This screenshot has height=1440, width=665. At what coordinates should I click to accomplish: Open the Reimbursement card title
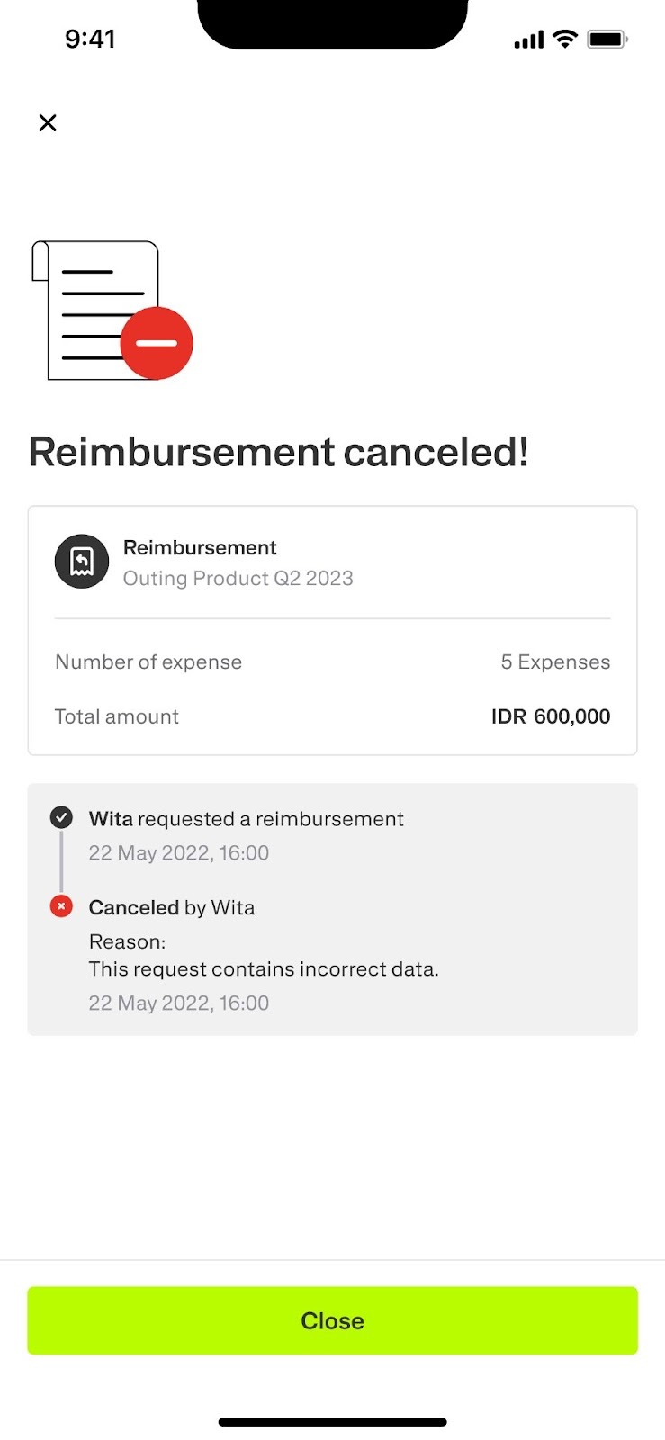point(200,547)
